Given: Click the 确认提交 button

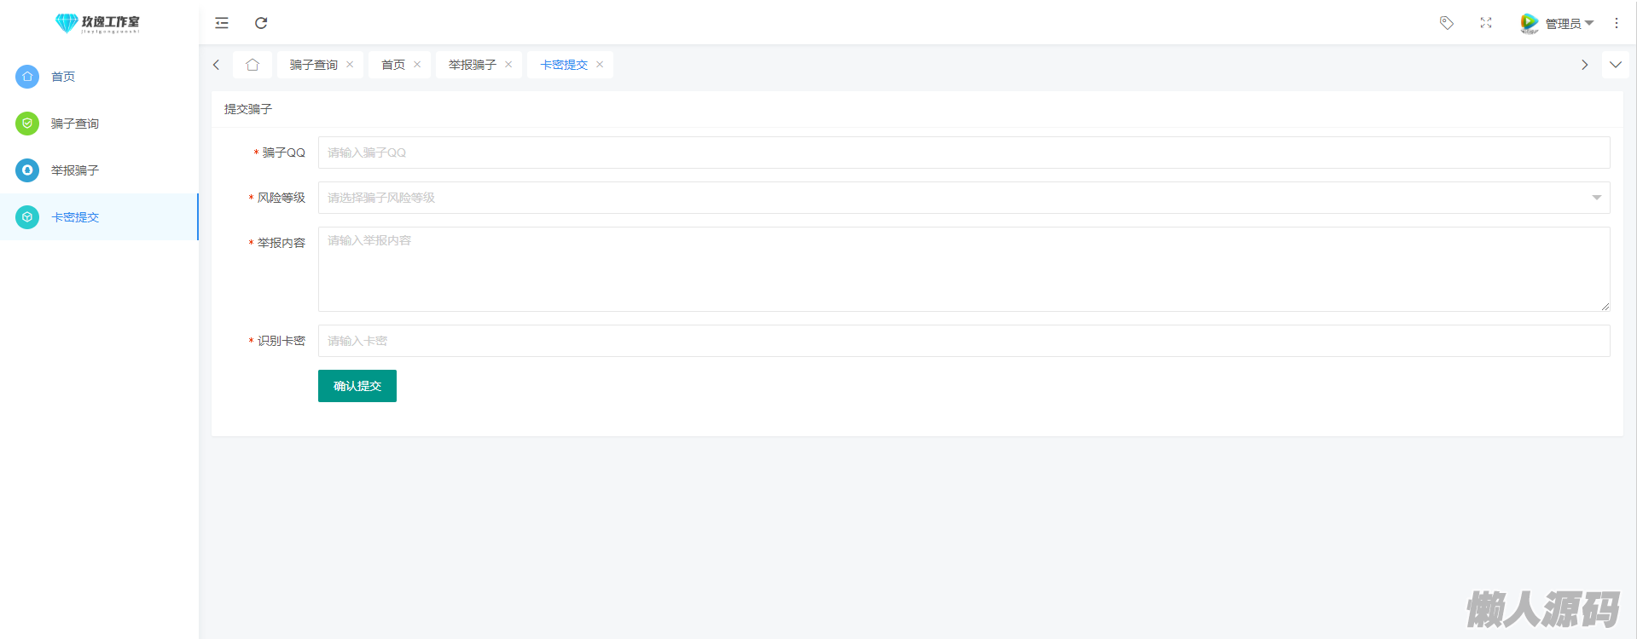Looking at the screenshot, I should 357,386.
